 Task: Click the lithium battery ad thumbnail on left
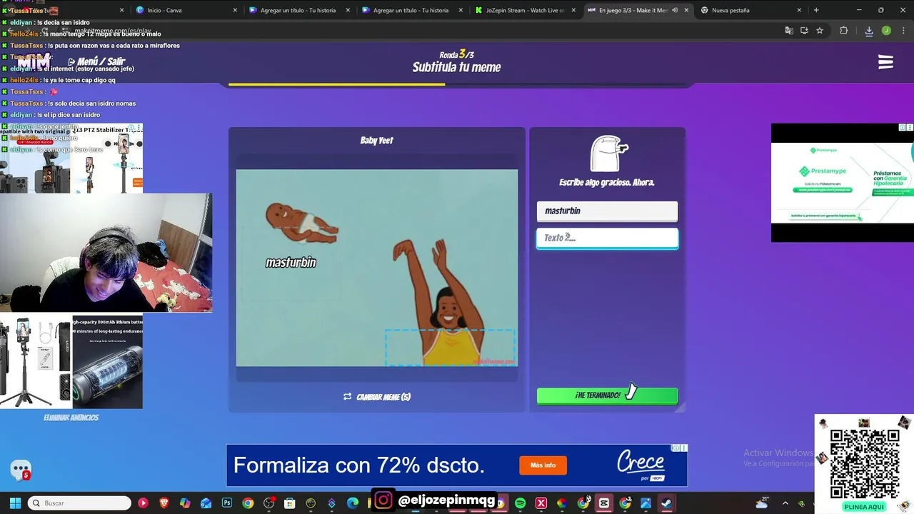107,363
